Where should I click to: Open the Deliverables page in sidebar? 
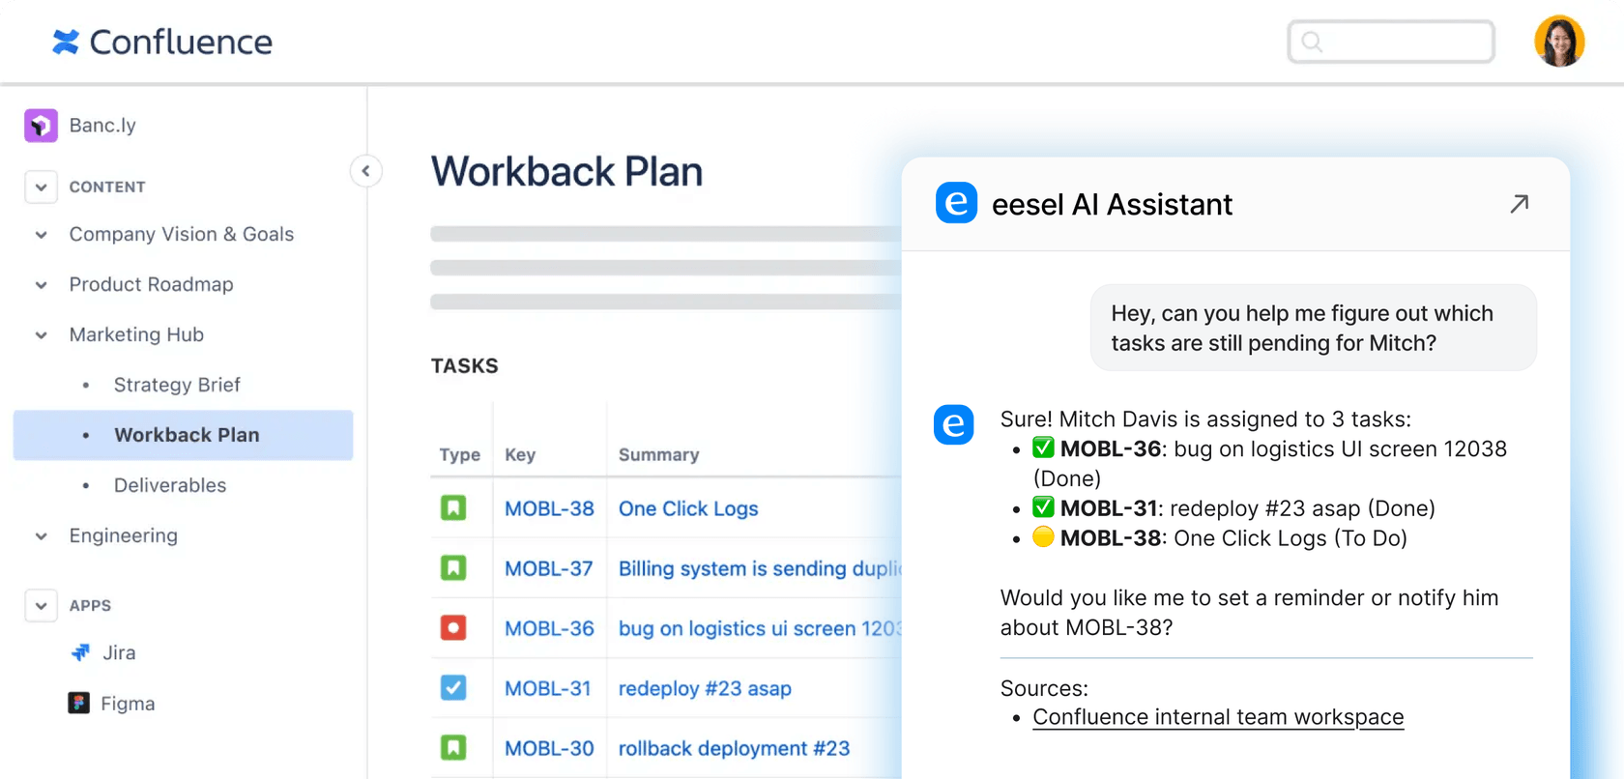[x=170, y=485]
